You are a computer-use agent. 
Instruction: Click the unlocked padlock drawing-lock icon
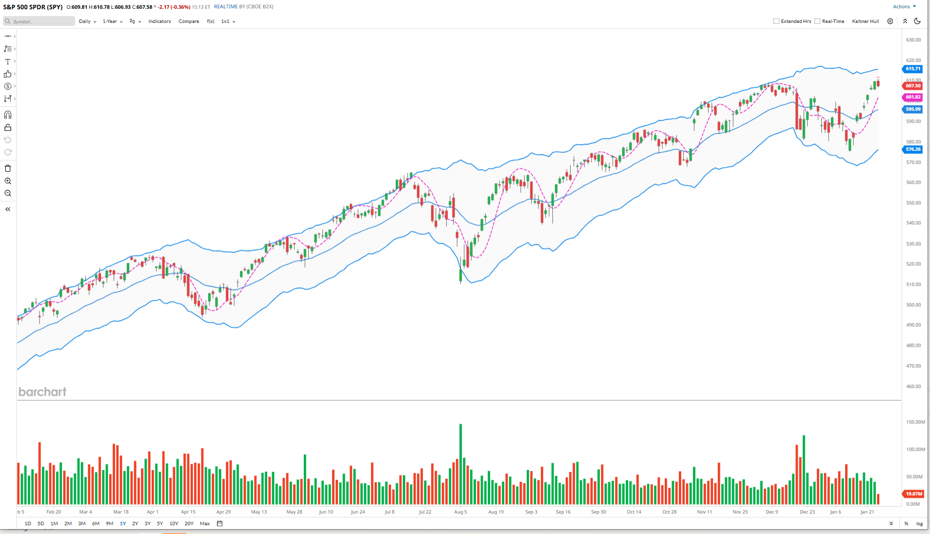click(8, 128)
